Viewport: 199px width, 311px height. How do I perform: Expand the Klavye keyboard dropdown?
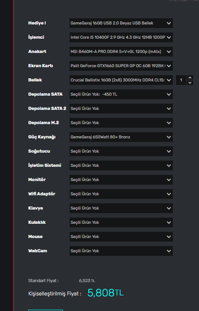pyautogui.click(x=121, y=208)
